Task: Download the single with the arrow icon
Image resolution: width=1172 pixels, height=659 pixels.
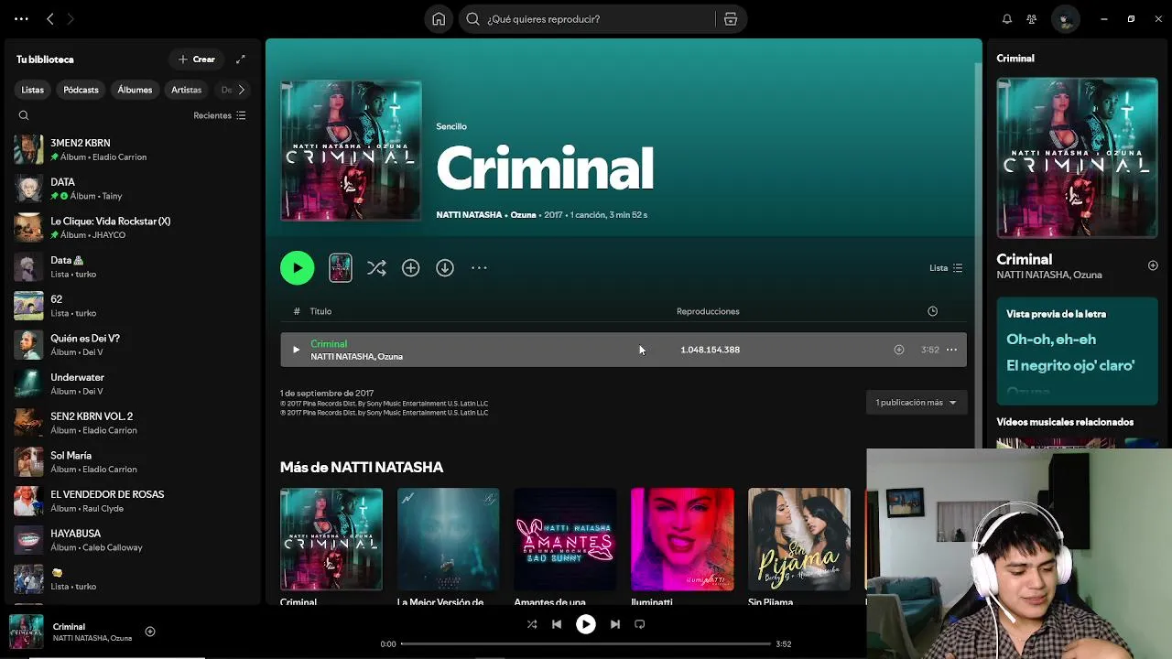Action: pos(445,267)
